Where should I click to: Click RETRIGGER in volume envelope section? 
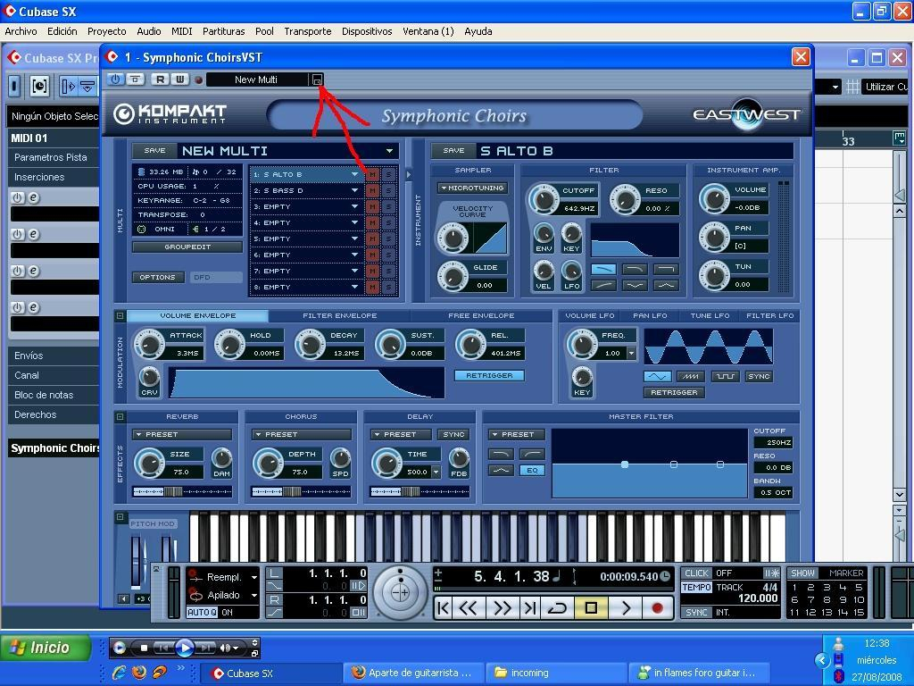pyautogui.click(x=489, y=376)
